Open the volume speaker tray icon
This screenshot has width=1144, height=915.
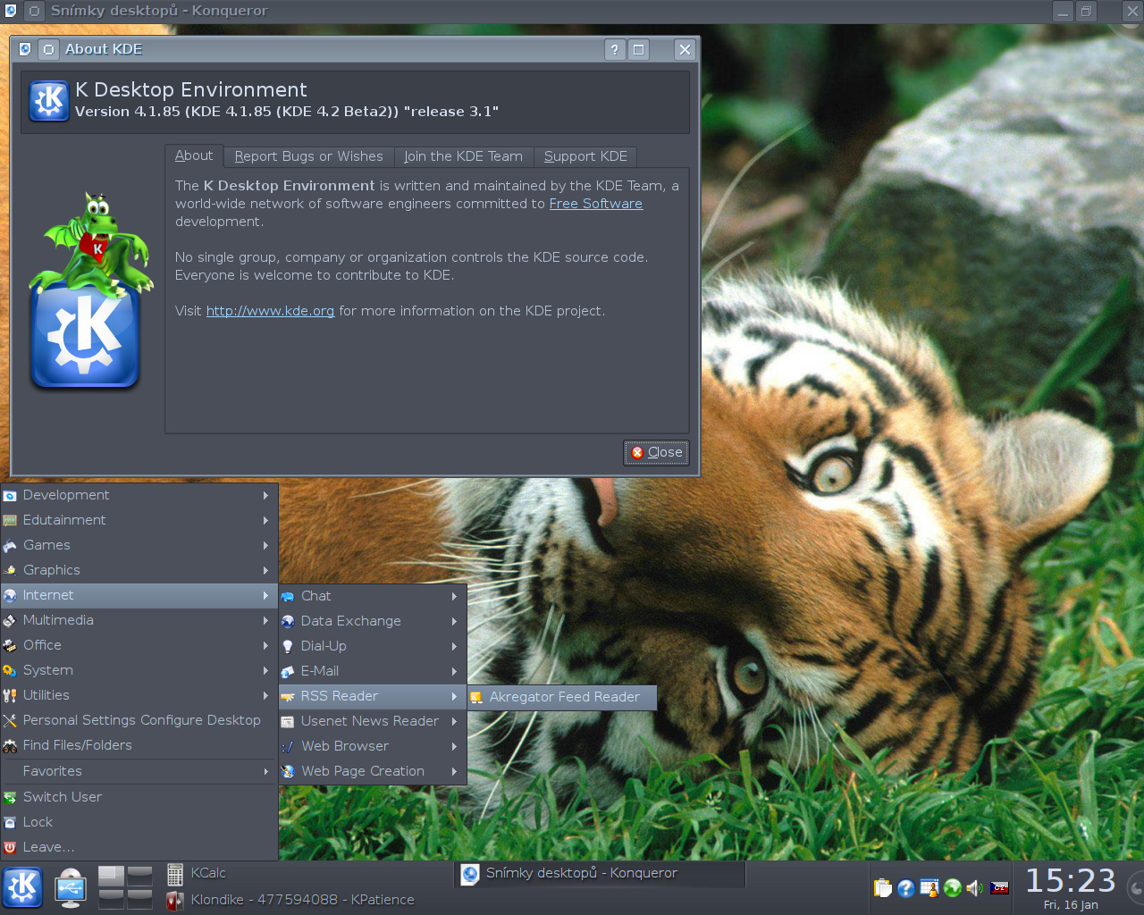pos(975,888)
